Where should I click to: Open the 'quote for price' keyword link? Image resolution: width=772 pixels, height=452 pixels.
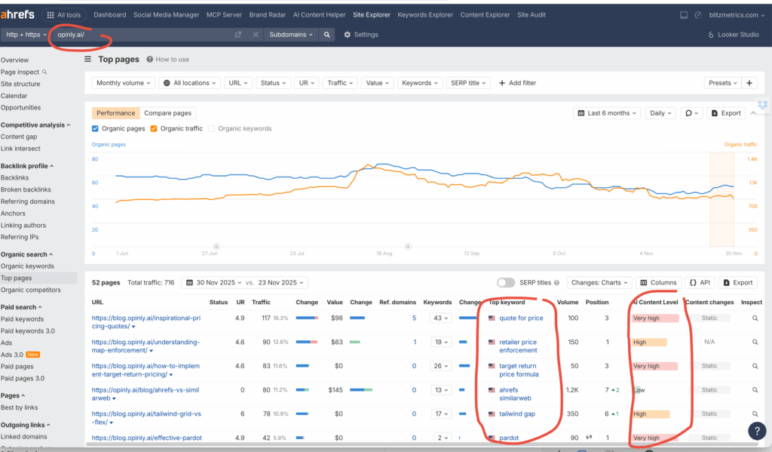tap(520, 318)
